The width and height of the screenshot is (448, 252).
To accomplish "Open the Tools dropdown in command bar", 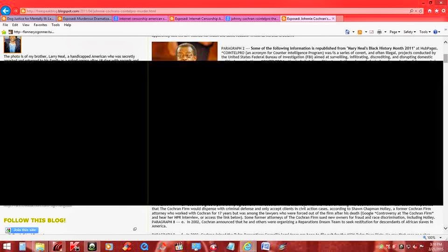I will pos(425,32).
